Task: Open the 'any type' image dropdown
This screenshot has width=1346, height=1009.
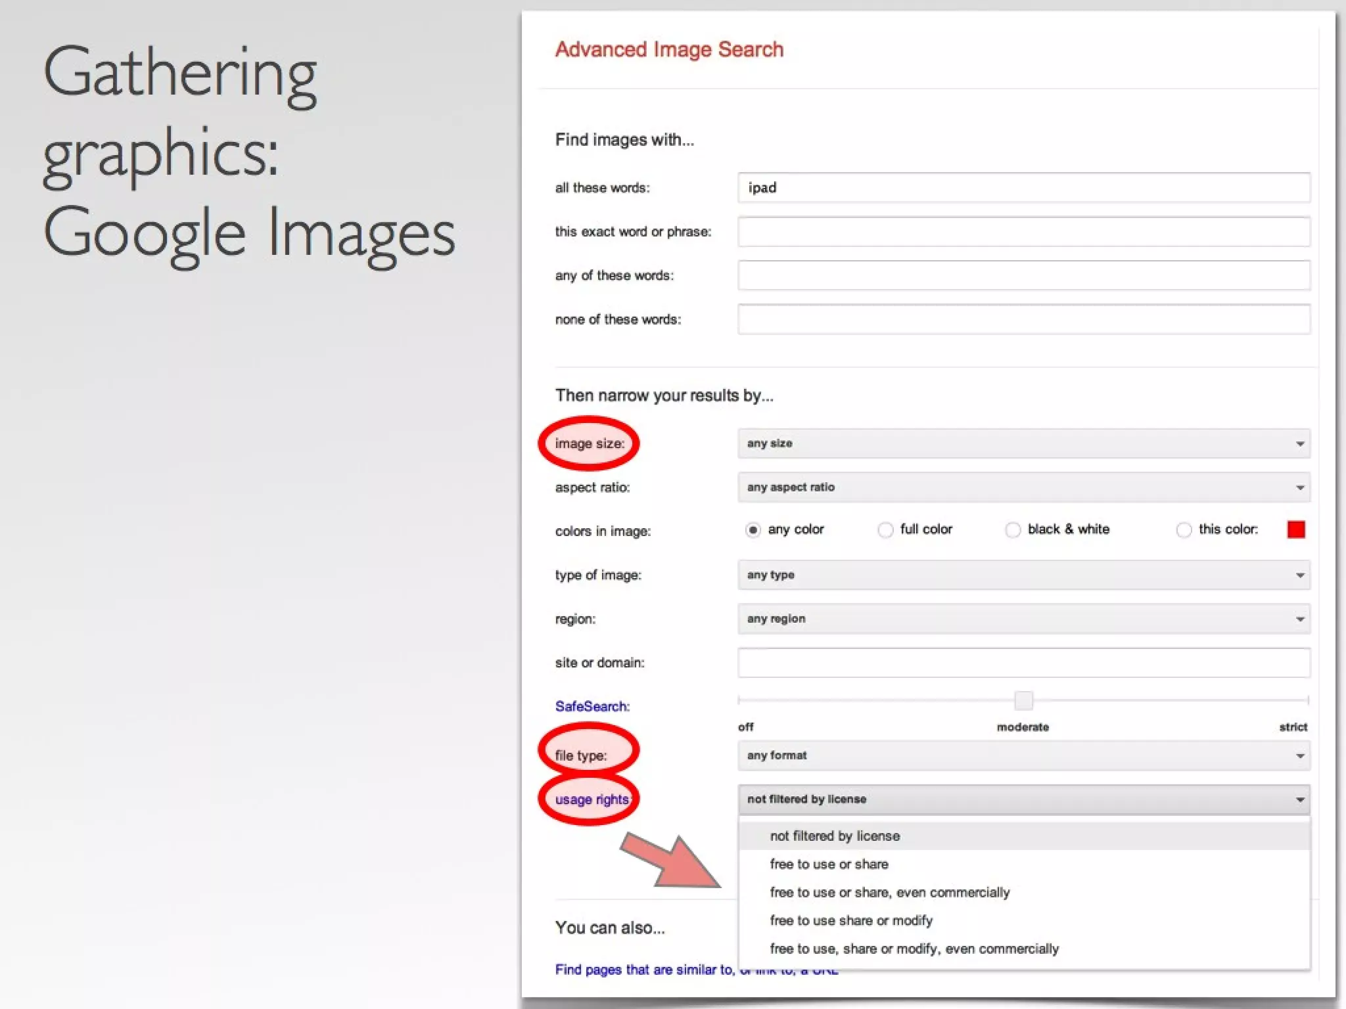Action: point(1023,575)
